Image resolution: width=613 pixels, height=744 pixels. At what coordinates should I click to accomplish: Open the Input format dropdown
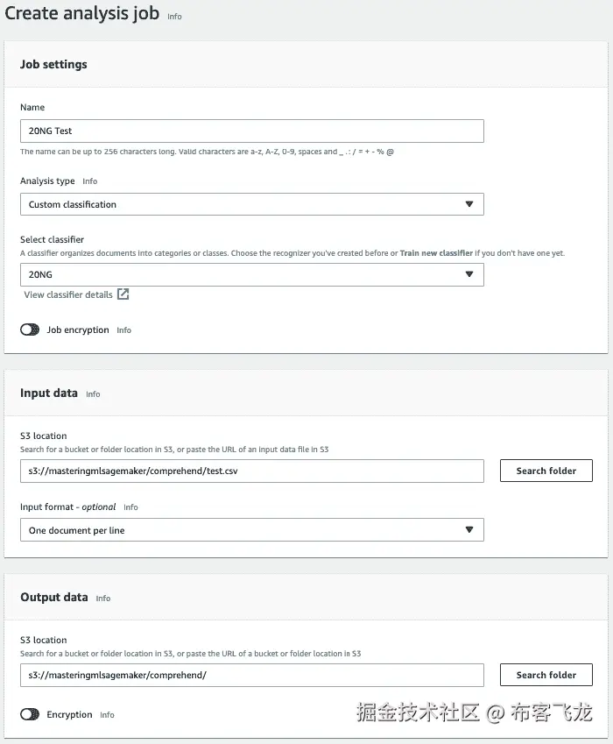[x=251, y=530]
